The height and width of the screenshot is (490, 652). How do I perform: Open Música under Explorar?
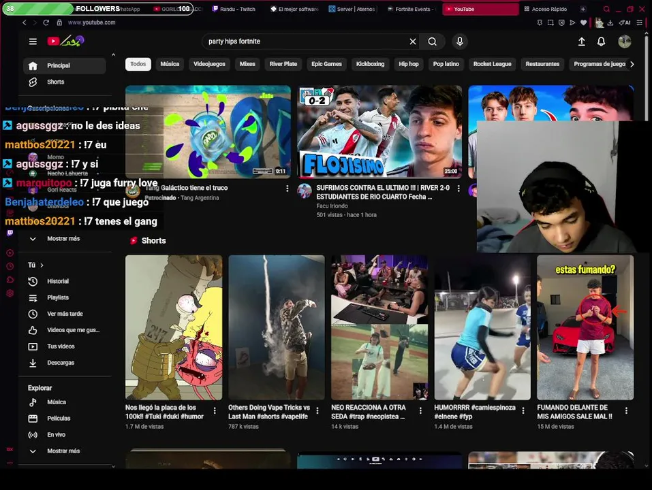[x=65, y=402]
